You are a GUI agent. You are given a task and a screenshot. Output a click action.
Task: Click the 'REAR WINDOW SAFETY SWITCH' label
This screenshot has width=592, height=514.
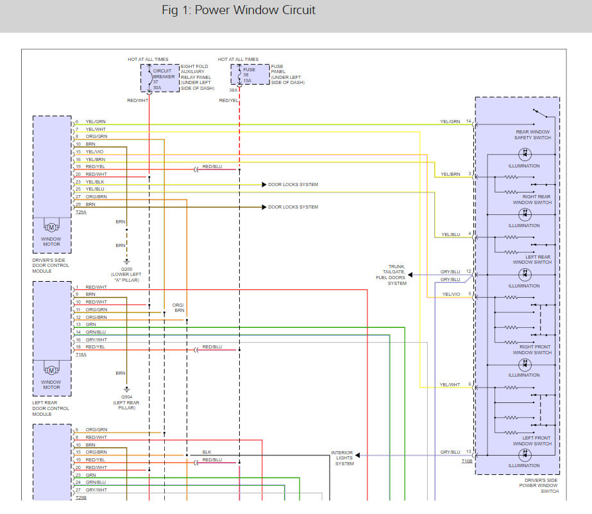coord(533,135)
